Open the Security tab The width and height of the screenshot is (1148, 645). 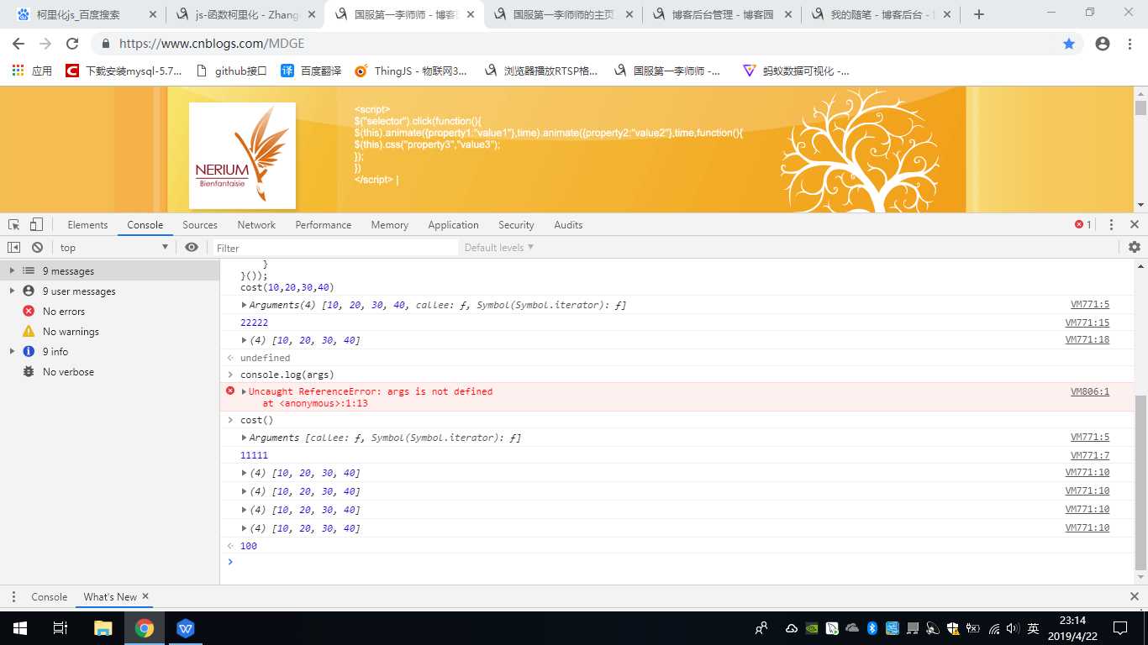[516, 224]
